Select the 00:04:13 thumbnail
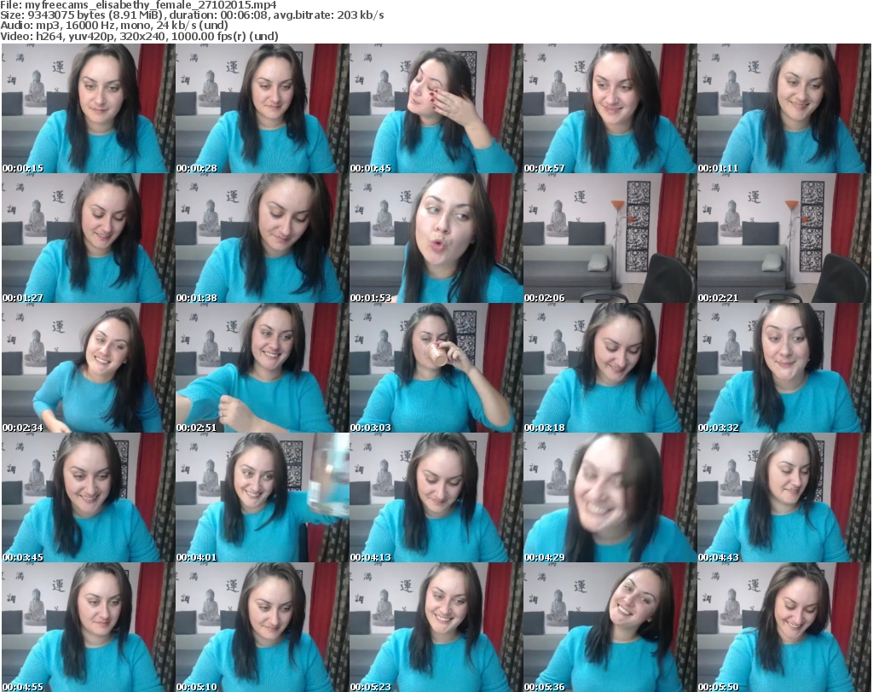 tap(436, 498)
